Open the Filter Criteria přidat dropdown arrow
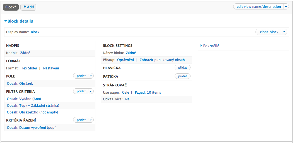294x143 pixels. click(x=91, y=91)
